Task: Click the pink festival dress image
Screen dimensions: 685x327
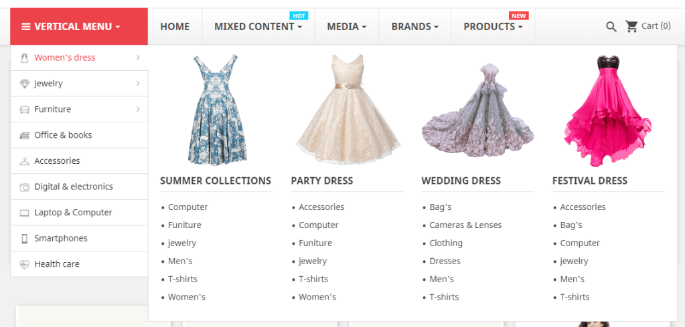Action: point(607,110)
